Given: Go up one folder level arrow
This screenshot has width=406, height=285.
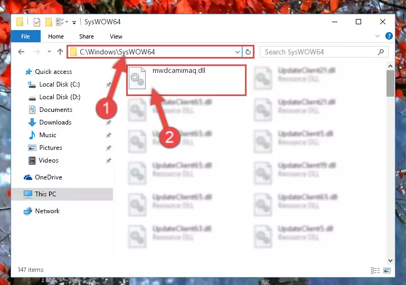Looking at the screenshot, I should point(60,52).
